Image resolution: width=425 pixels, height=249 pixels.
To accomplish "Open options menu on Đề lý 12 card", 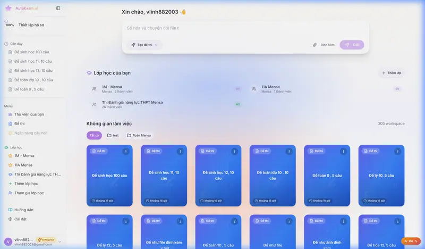I will click(x=126, y=221).
